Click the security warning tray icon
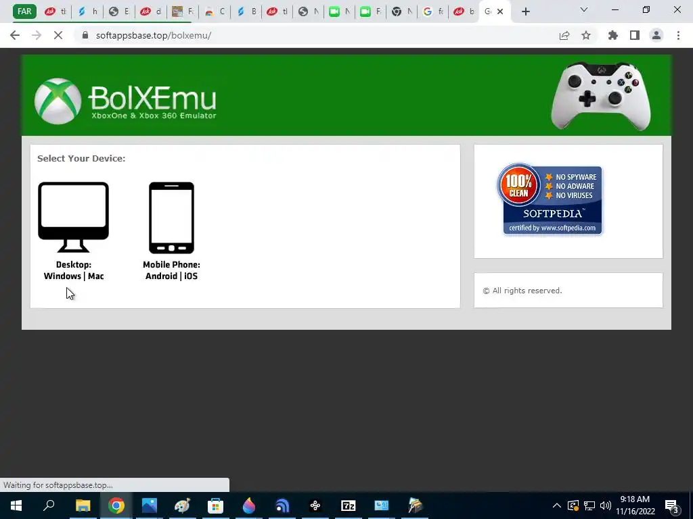The width and height of the screenshot is (693, 519). [x=573, y=505]
